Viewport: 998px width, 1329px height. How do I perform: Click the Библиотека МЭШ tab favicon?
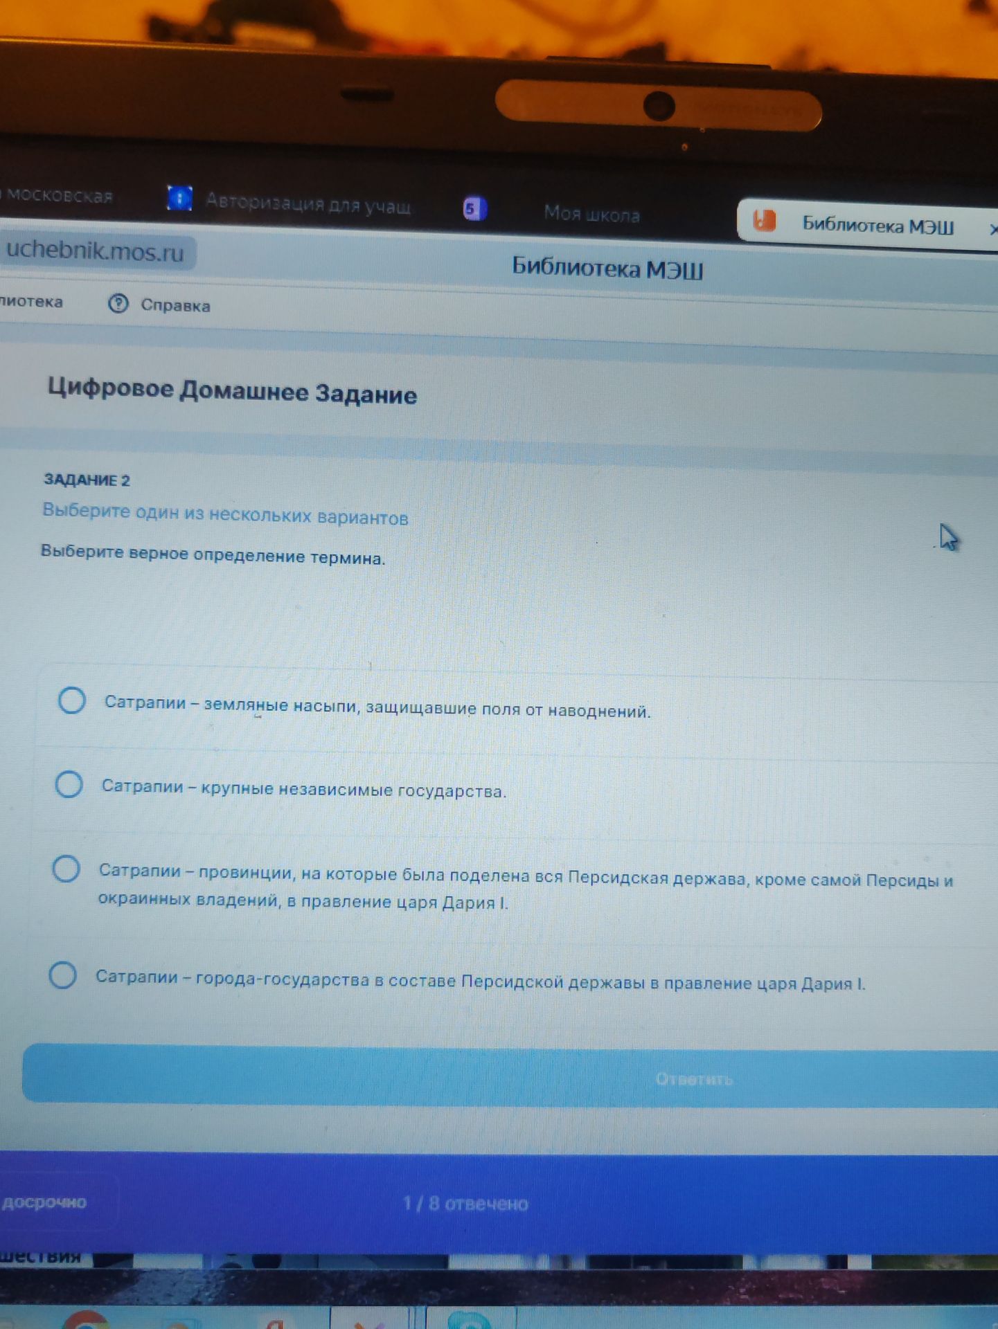[764, 221]
